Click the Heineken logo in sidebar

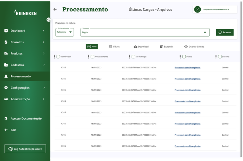pyautogui.click(x=25, y=12)
